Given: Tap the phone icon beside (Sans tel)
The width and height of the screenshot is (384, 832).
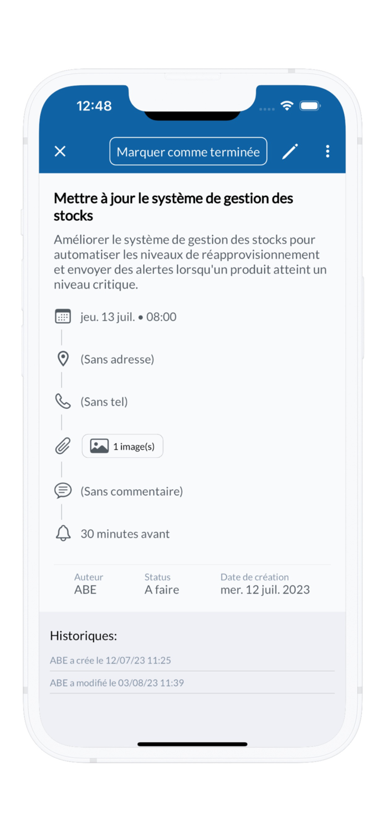Looking at the screenshot, I should point(63,401).
